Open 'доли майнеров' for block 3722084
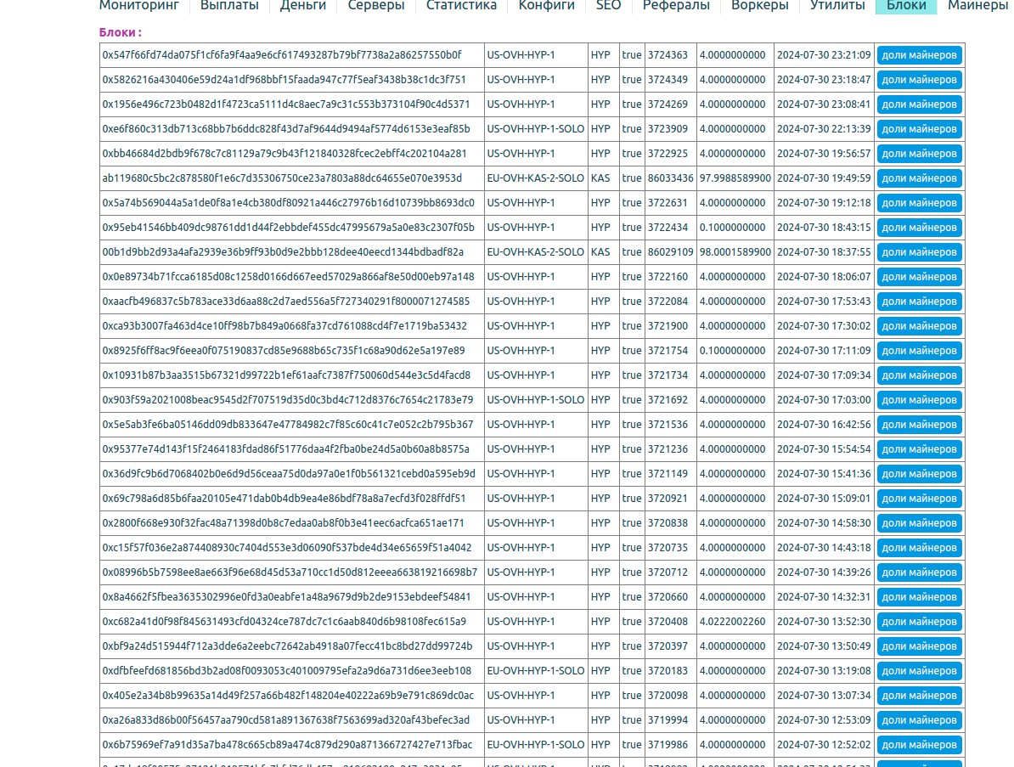 tap(919, 302)
